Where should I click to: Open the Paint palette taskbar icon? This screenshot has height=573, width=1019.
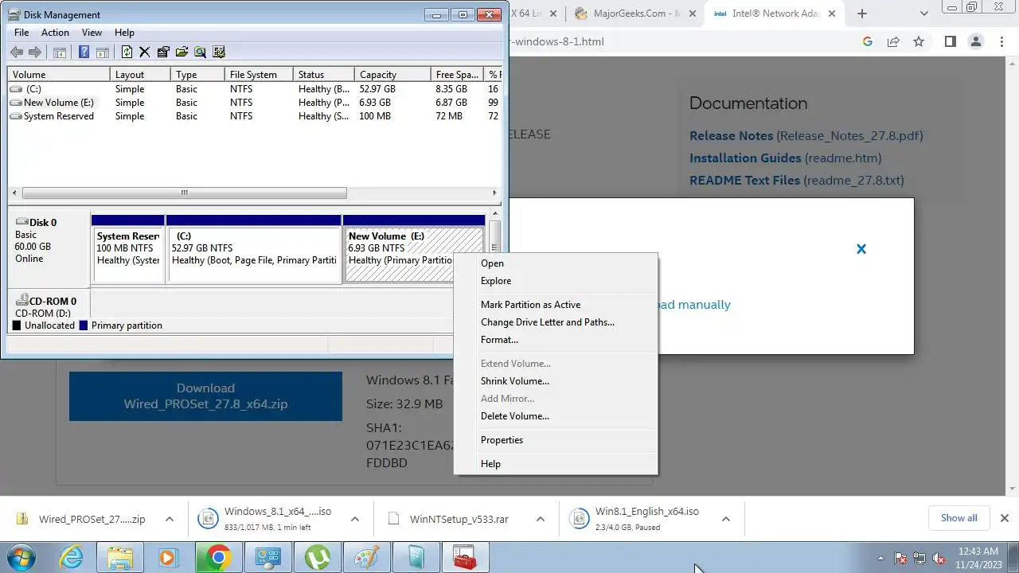tap(366, 558)
